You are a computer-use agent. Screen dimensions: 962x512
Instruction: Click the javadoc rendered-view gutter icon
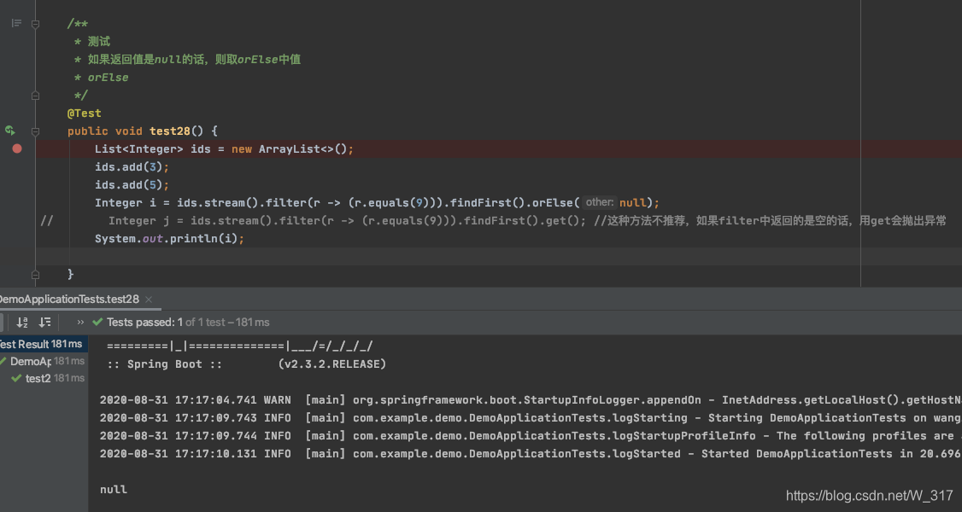click(16, 23)
